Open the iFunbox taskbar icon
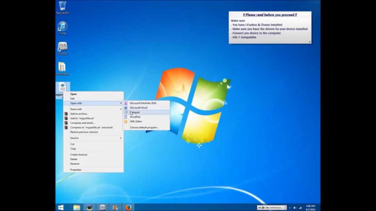 point(102,207)
